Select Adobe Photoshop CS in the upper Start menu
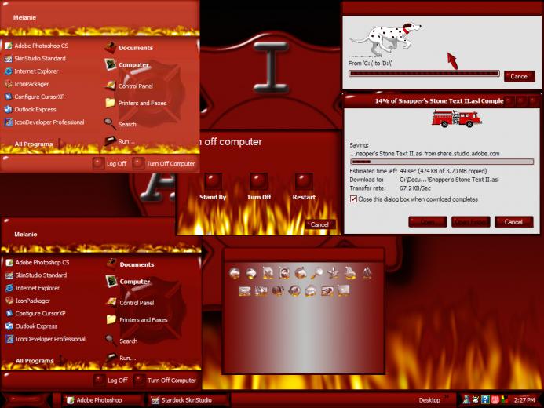Viewport: 544px width, 408px height. tap(37, 46)
